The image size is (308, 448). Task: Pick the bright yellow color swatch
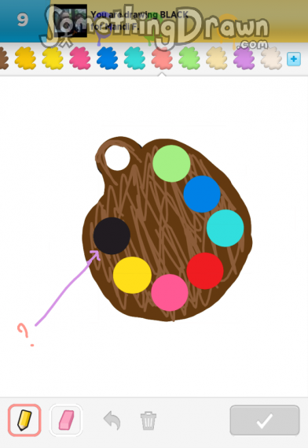point(53,58)
